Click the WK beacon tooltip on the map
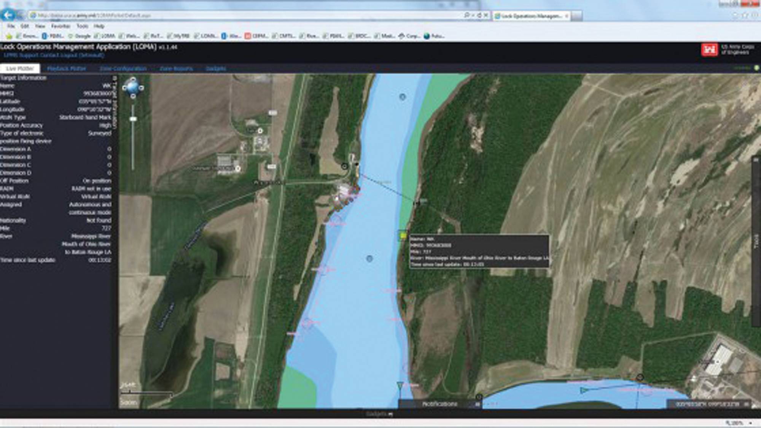This screenshot has height=428, width=761. coord(479,251)
